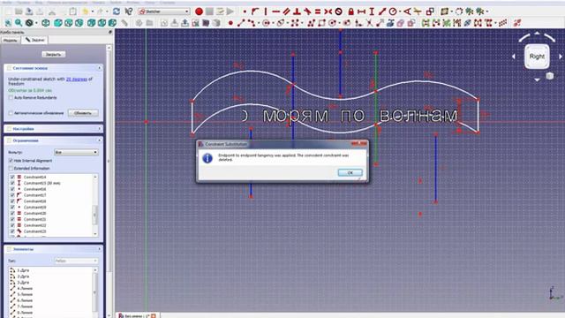Viewport: 565px width, 318px height.
Task: Open the Sketcher workbench selector dropdown
Action: pos(164,11)
